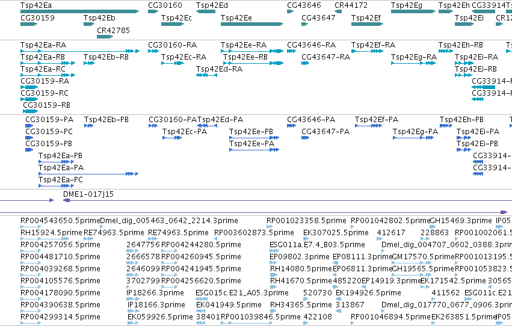
Task: Select the Tsp42Ed gene feature
Action: coord(206,11)
